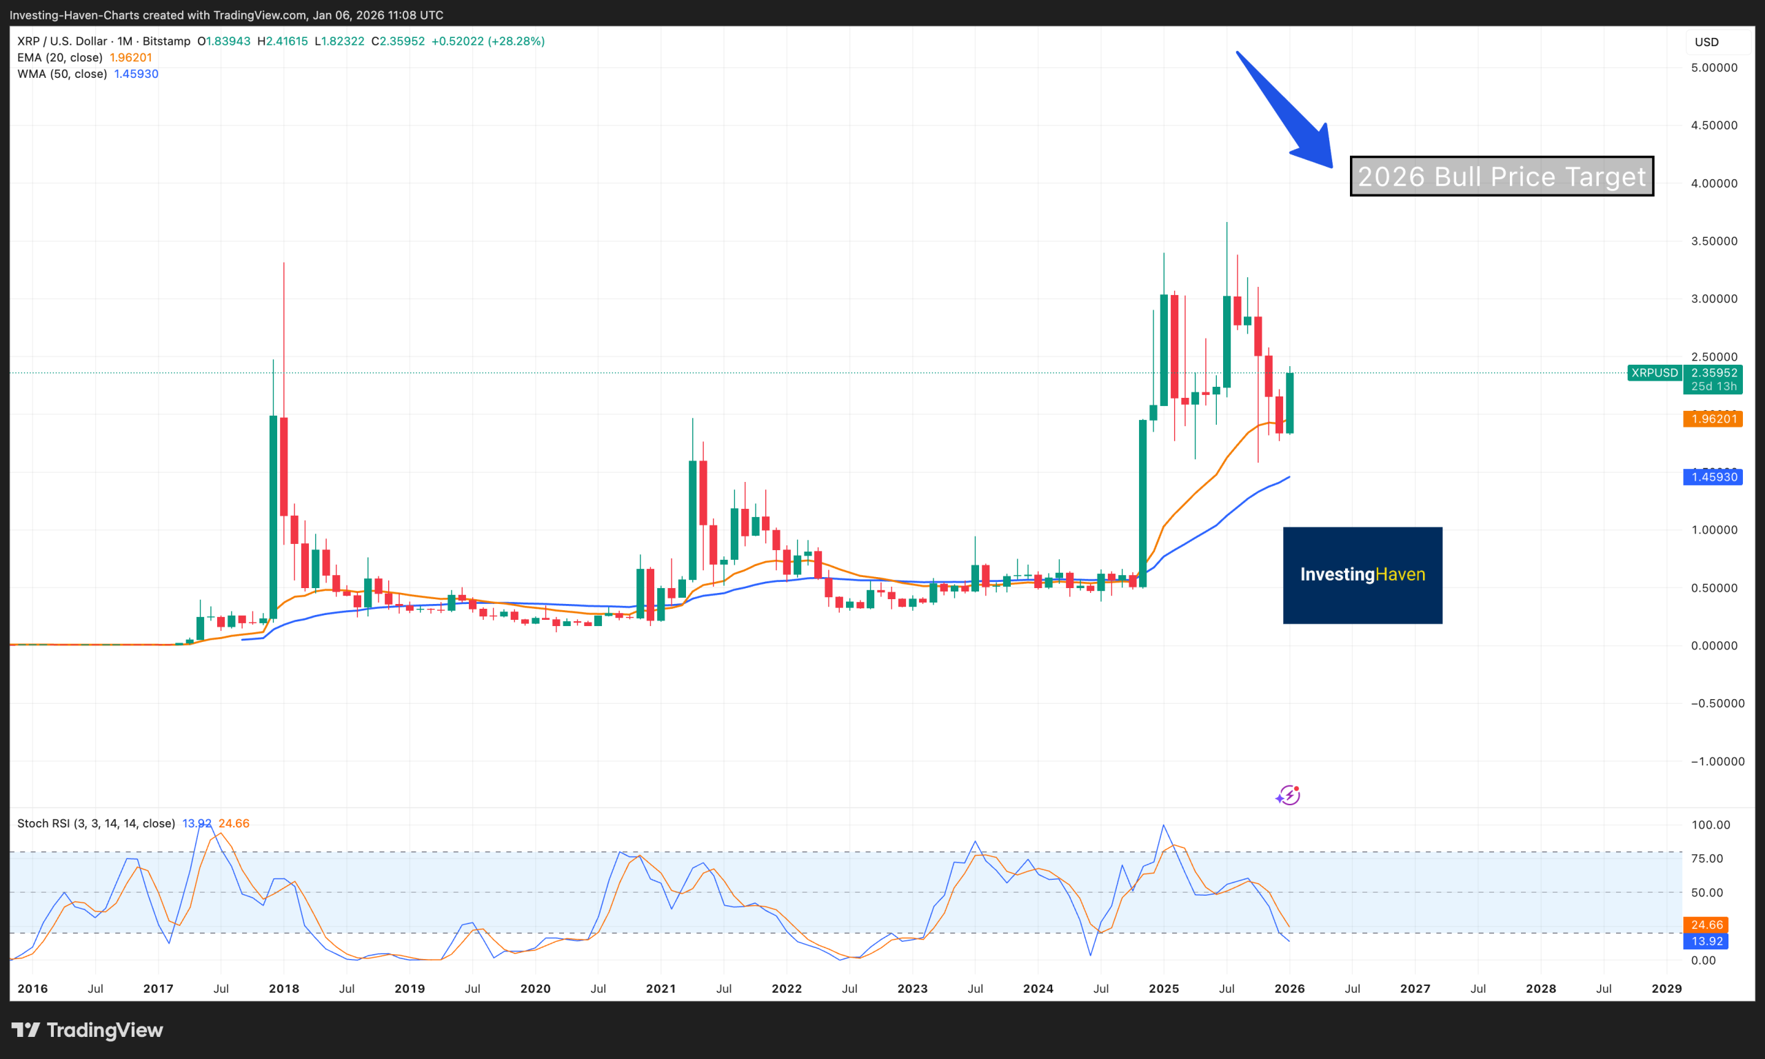Image resolution: width=1765 pixels, height=1059 pixels.
Task: Click the InvestingHaven logo panel
Action: click(1362, 575)
